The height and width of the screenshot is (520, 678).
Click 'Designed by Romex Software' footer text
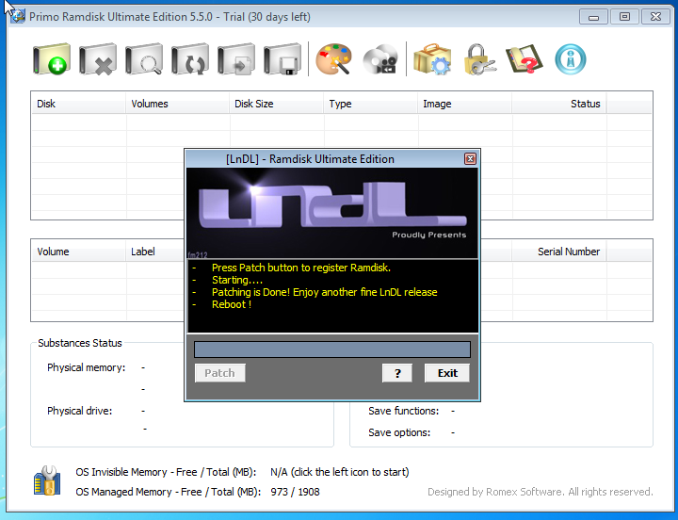click(541, 492)
